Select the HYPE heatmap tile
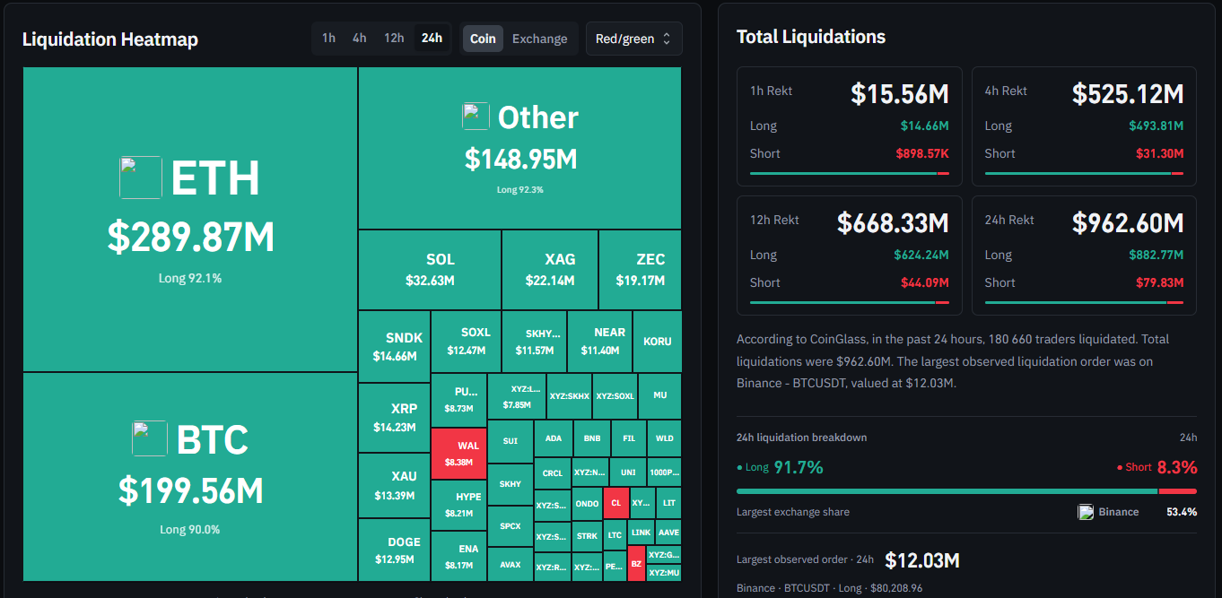Image resolution: width=1222 pixels, height=598 pixels. click(459, 506)
